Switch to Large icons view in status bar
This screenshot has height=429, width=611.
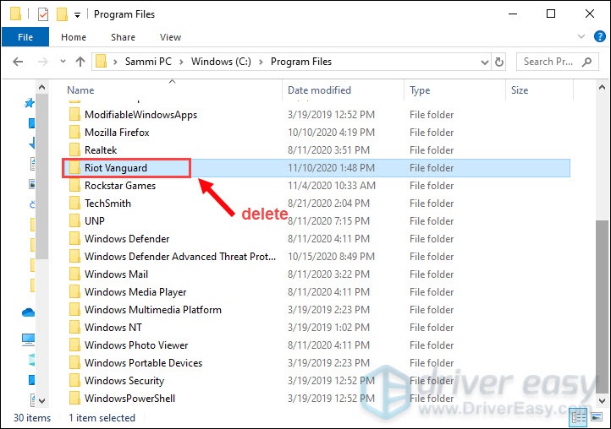click(x=597, y=417)
